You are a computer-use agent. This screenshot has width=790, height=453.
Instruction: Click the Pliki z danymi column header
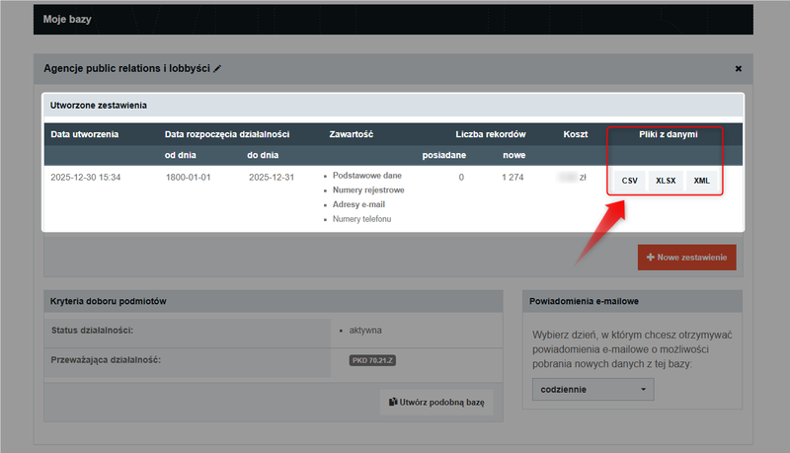pos(663,134)
